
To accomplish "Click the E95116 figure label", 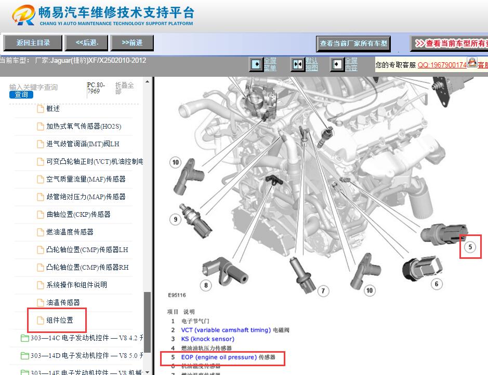I will pos(177,295).
